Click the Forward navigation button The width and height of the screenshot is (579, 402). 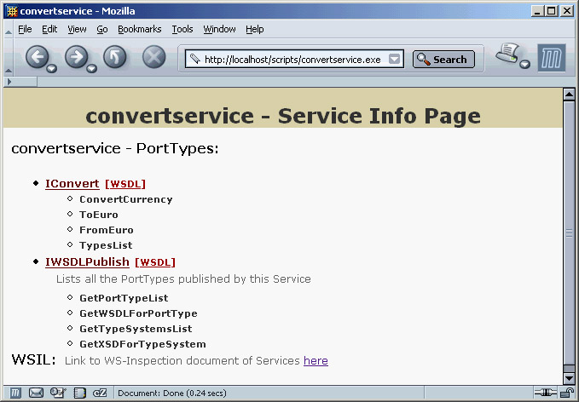coord(76,57)
